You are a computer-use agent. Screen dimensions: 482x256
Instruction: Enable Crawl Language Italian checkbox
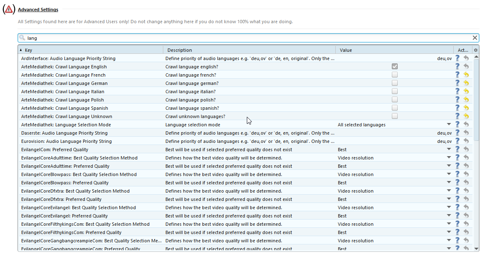[x=395, y=91]
